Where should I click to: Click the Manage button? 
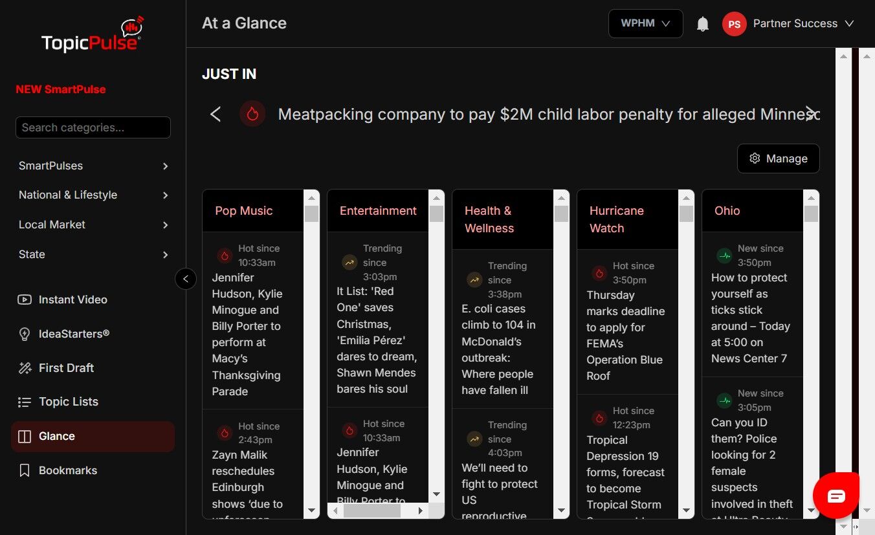(778, 158)
